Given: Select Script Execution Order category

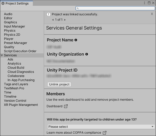Looking at the screenshot, I should tap(20, 51).
